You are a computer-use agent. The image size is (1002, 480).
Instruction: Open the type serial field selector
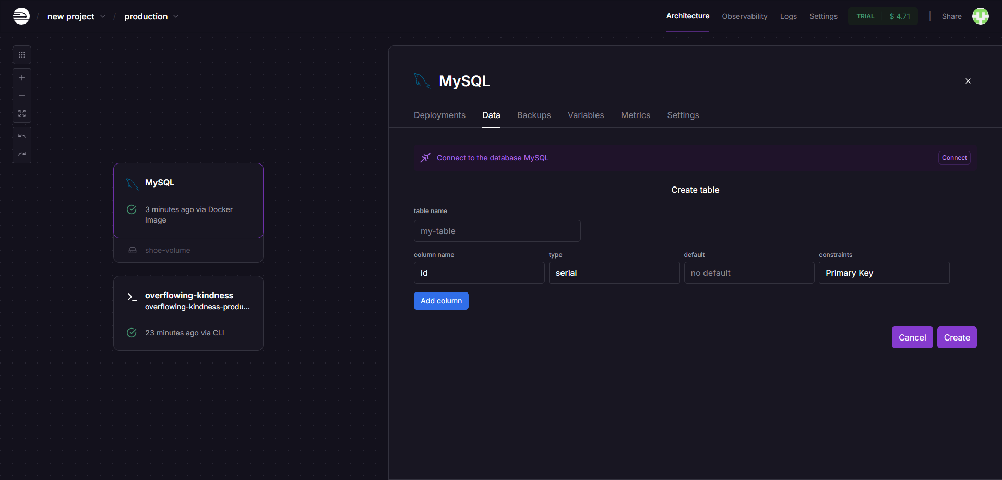click(614, 273)
